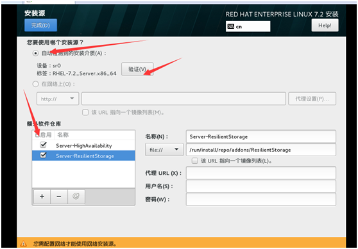Click the cn keyboard layout indicator
Viewport: 358px width, 249px height.
248,26
